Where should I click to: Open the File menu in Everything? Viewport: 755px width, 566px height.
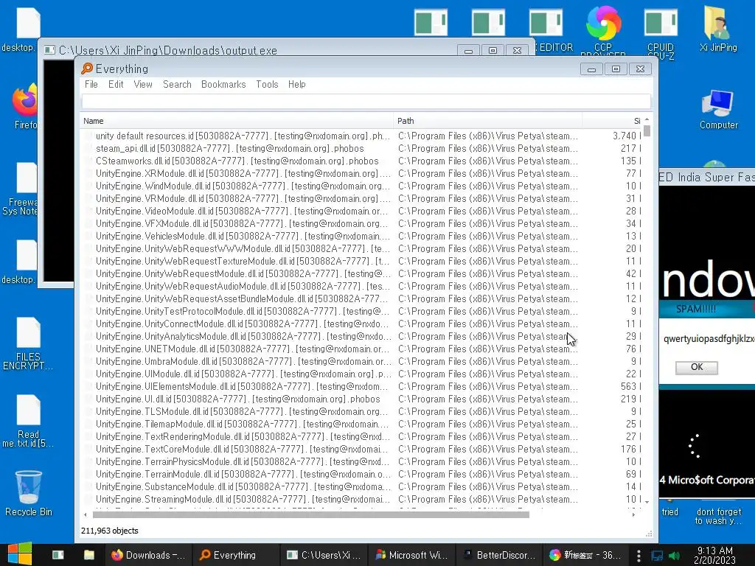pyautogui.click(x=91, y=84)
